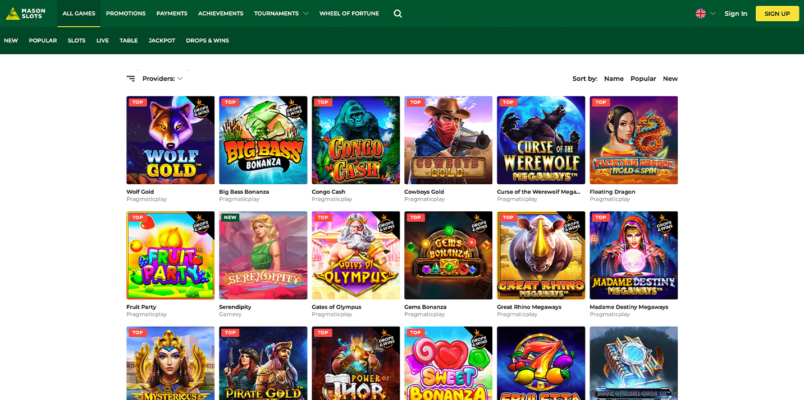804x400 pixels.
Task: Click the Sign In link
Action: tap(736, 13)
